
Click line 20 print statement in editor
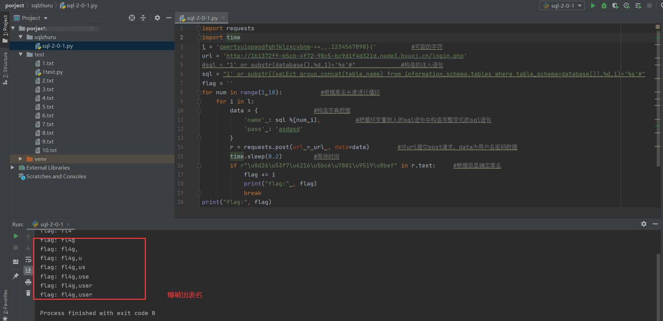pos(237,202)
